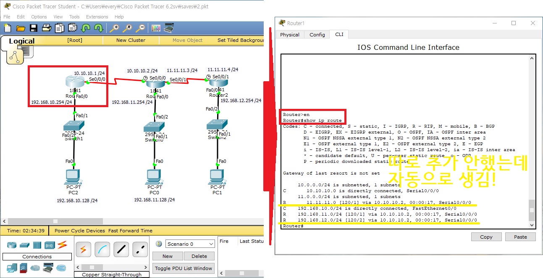Click Set Tiled Background button
Image resolution: width=543 pixels, height=278 pixels.
tap(241, 40)
